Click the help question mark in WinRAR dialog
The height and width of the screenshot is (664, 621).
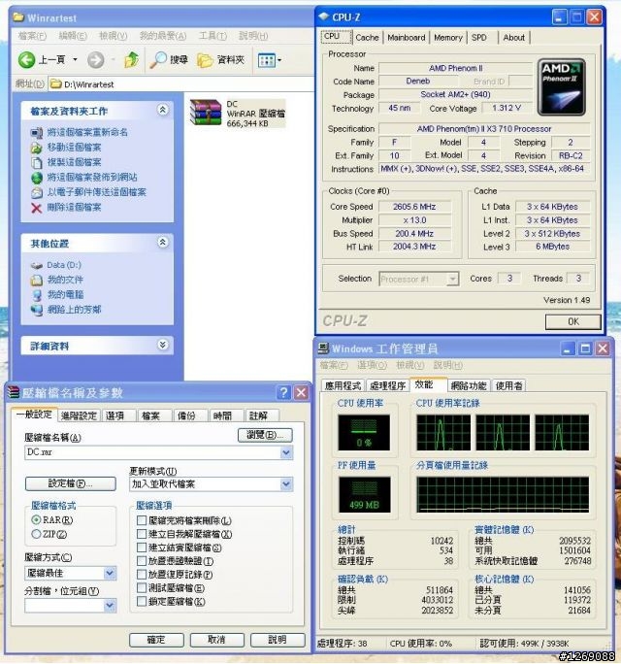(x=283, y=392)
